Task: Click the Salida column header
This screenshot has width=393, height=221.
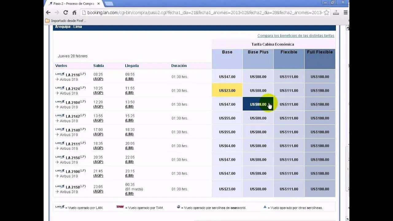Action: (x=99, y=66)
